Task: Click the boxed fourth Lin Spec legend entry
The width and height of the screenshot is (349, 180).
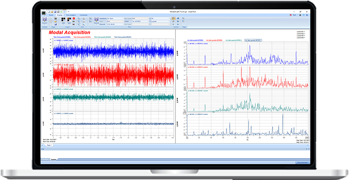Action: 253,40
